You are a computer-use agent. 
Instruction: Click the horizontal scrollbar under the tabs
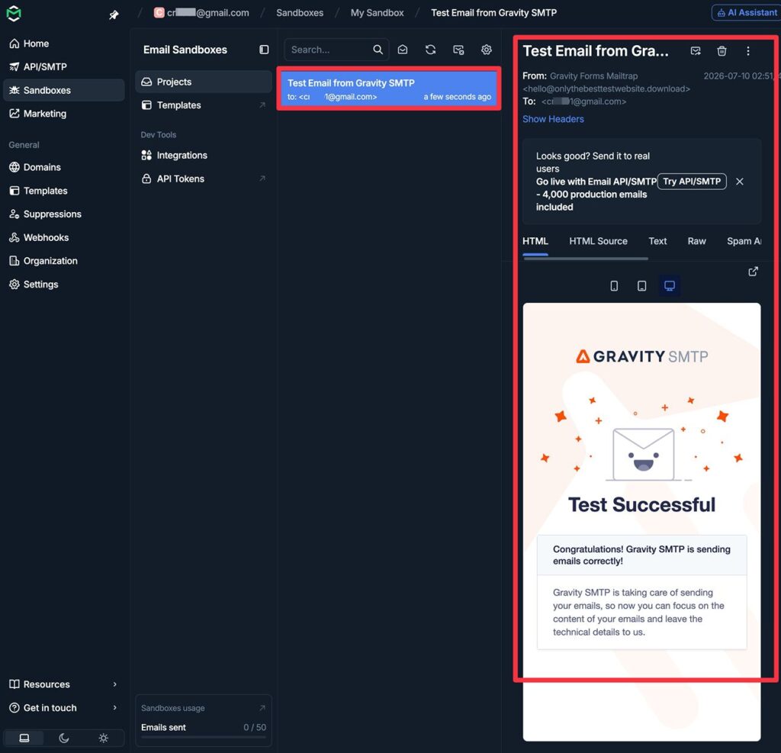click(586, 259)
